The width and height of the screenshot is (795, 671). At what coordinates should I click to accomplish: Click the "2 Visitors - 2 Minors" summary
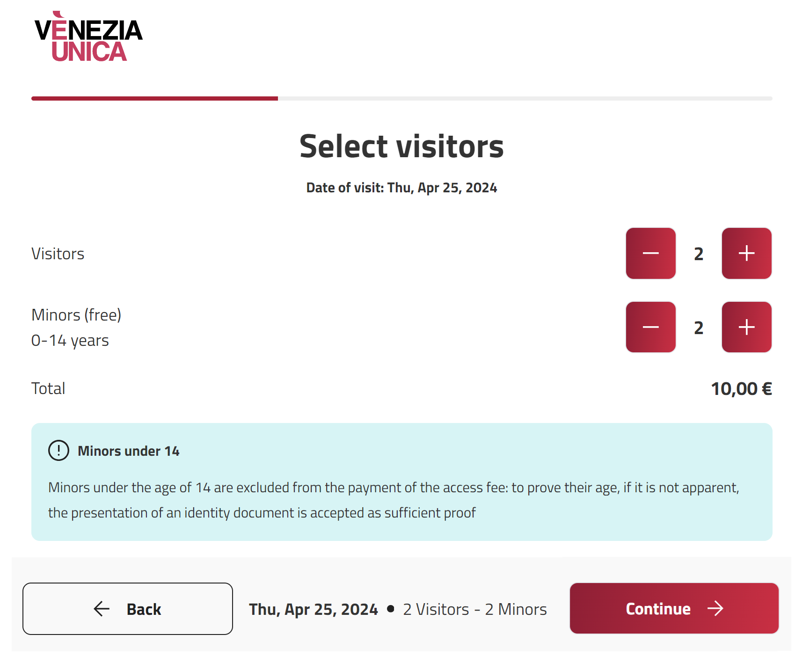point(474,609)
